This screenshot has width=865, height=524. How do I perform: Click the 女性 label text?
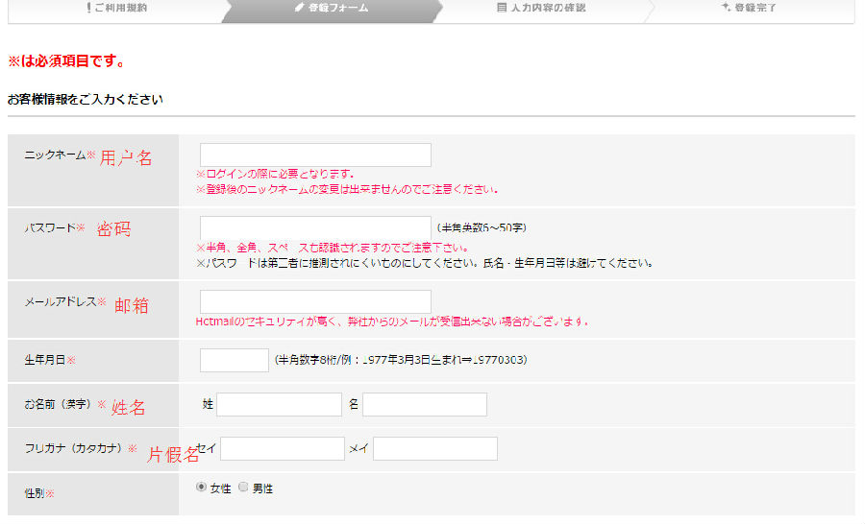pos(221,488)
